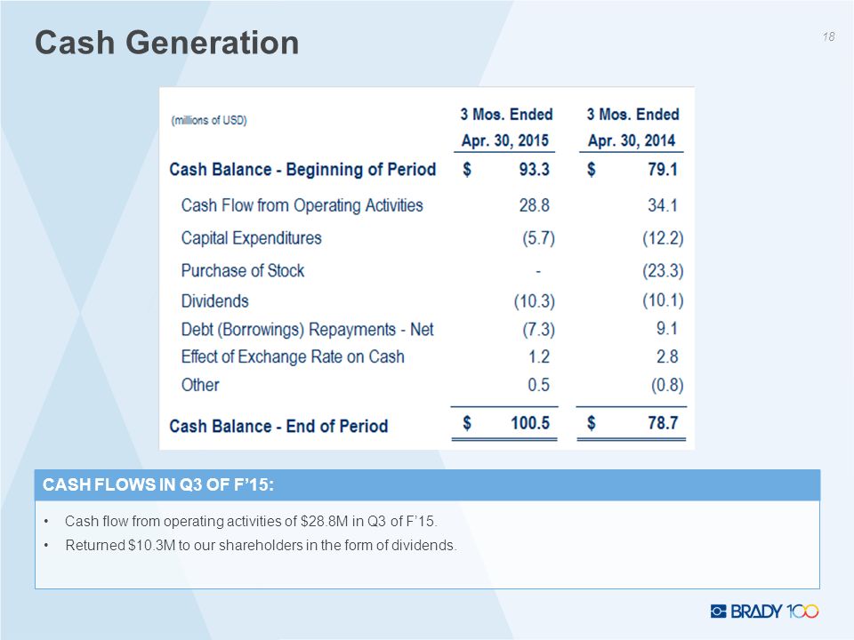Click the (12.2) capital expenditures value
This screenshot has height=640, width=854.
663,238
